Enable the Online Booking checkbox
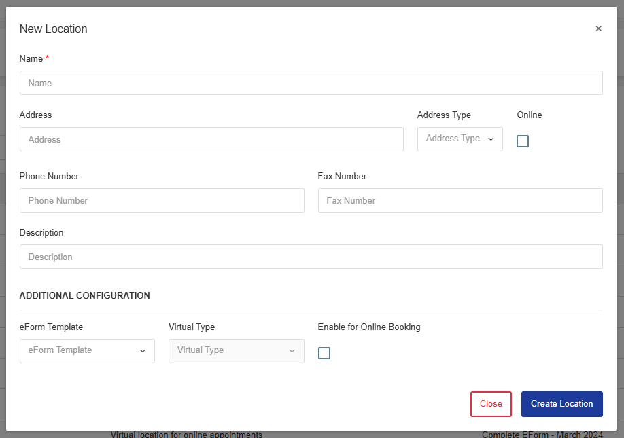 point(324,353)
